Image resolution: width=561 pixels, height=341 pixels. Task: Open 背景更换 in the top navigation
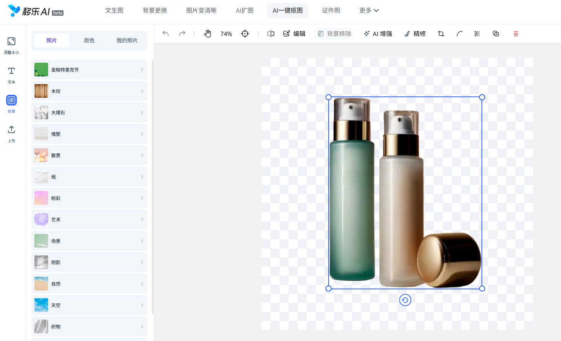point(155,10)
